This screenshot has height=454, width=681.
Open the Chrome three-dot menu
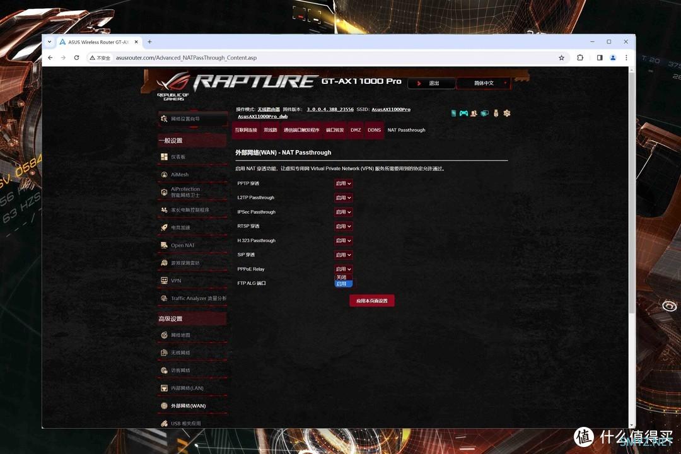click(x=626, y=57)
